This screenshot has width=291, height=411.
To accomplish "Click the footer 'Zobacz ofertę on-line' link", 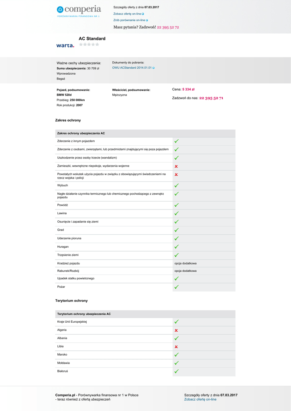I will point(200,399).
